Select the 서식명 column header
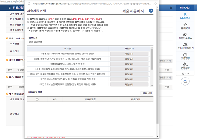The height and width of the screenshot is (140, 198). (68, 49)
